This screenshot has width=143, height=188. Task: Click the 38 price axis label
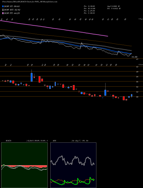point(137,77)
